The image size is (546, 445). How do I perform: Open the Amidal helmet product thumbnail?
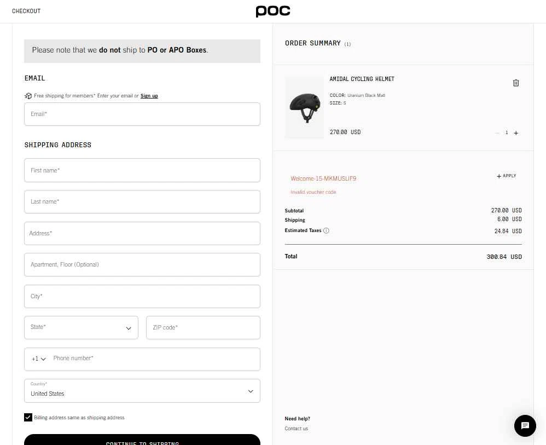point(304,107)
